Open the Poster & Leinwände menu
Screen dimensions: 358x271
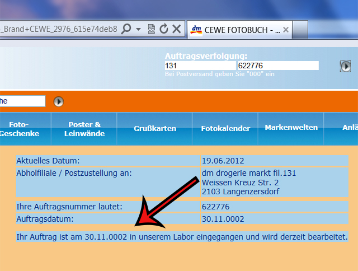(x=84, y=129)
